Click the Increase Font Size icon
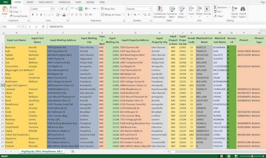 tap(62, 9)
